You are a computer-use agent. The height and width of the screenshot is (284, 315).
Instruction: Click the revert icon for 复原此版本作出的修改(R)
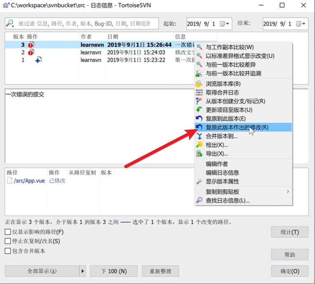(x=199, y=127)
